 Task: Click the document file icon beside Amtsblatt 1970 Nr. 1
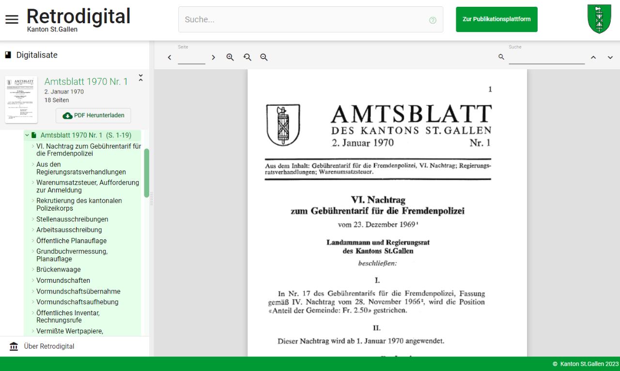pos(34,136)
